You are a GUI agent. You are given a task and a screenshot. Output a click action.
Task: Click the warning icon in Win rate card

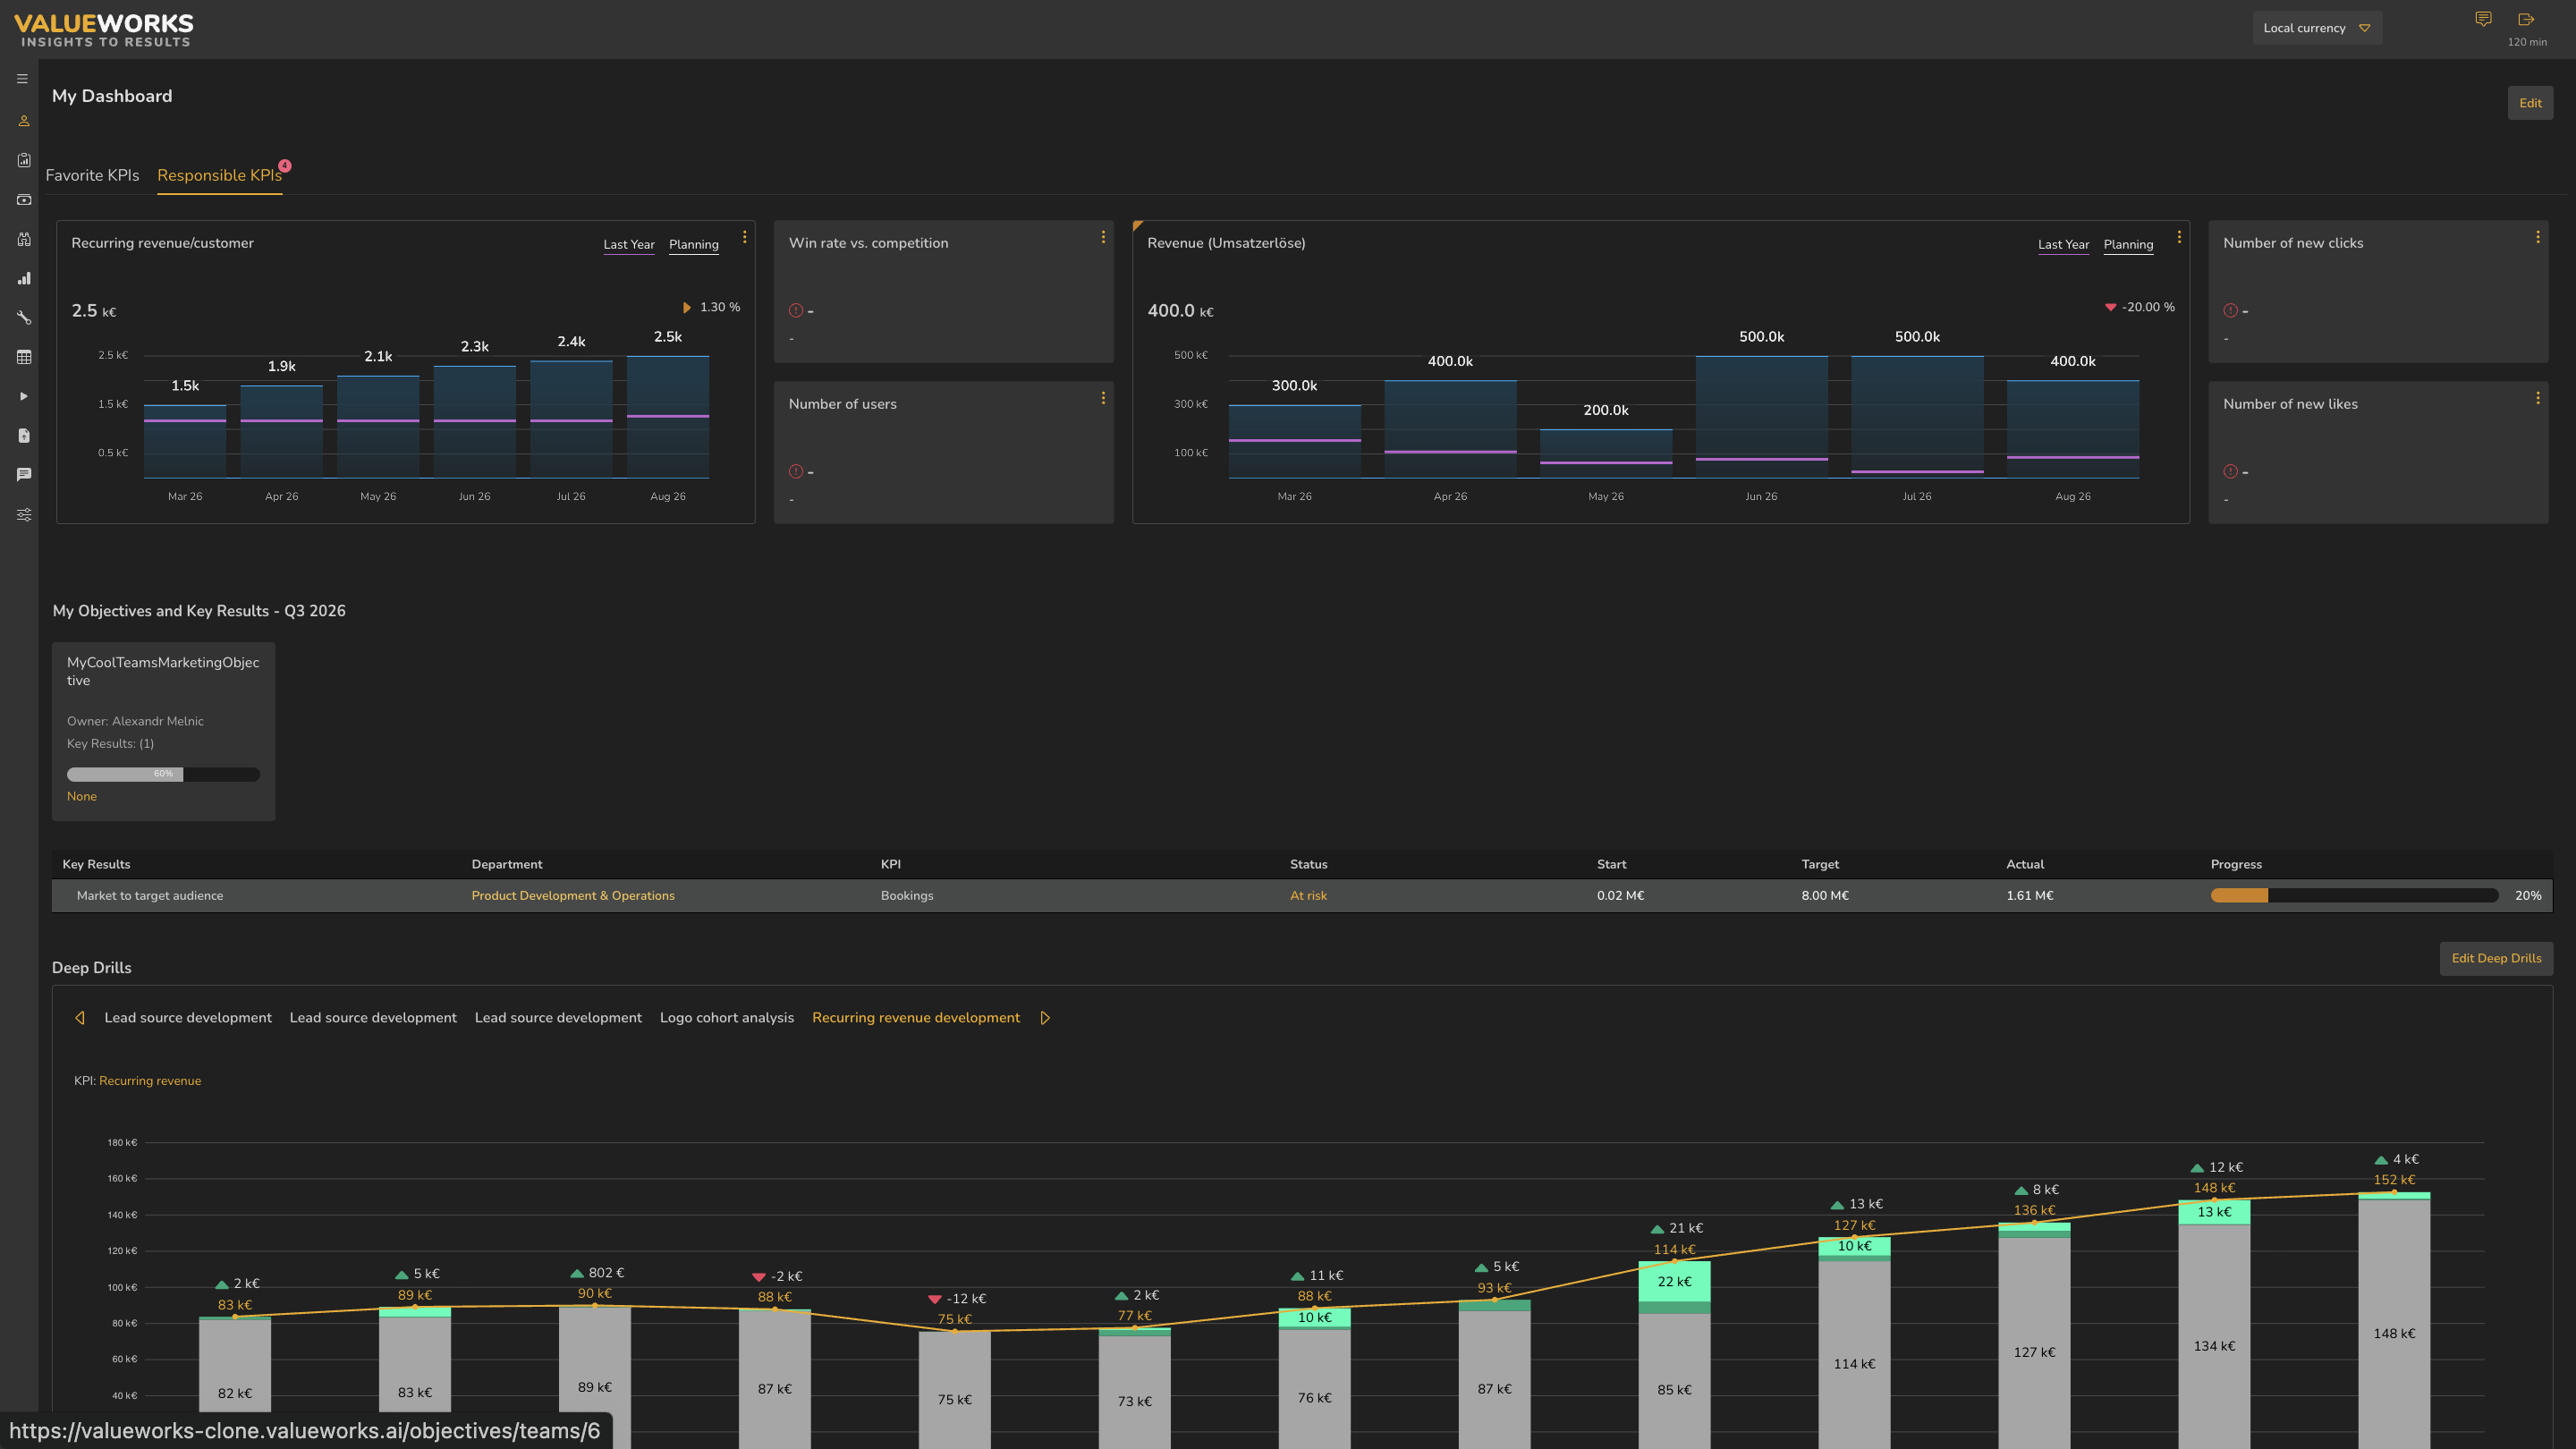(x=796, y=311)
